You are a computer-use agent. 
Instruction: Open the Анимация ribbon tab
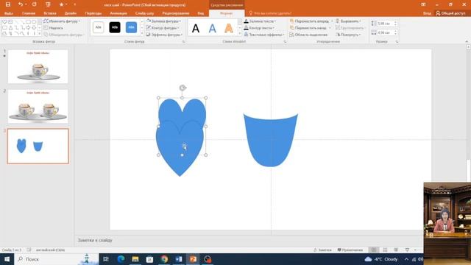pyautogui.click(x=118, y=13)
